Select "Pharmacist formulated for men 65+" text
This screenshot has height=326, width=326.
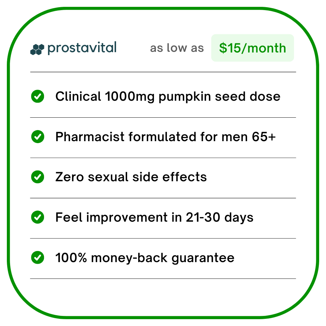[x=166, y=137]
